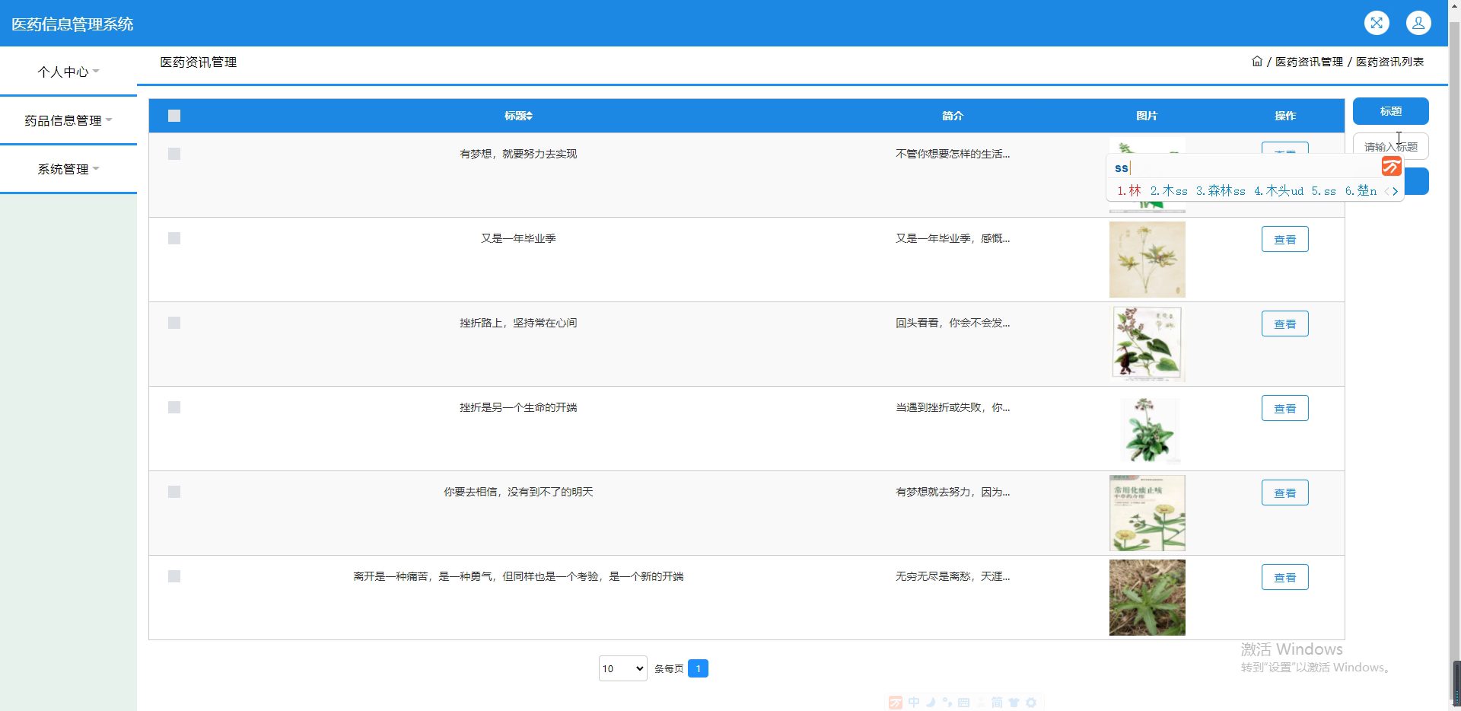Focus the 请输入标题 search field
The width and height of the screenshot is (1461, 711).
(x=1390, y=146)
